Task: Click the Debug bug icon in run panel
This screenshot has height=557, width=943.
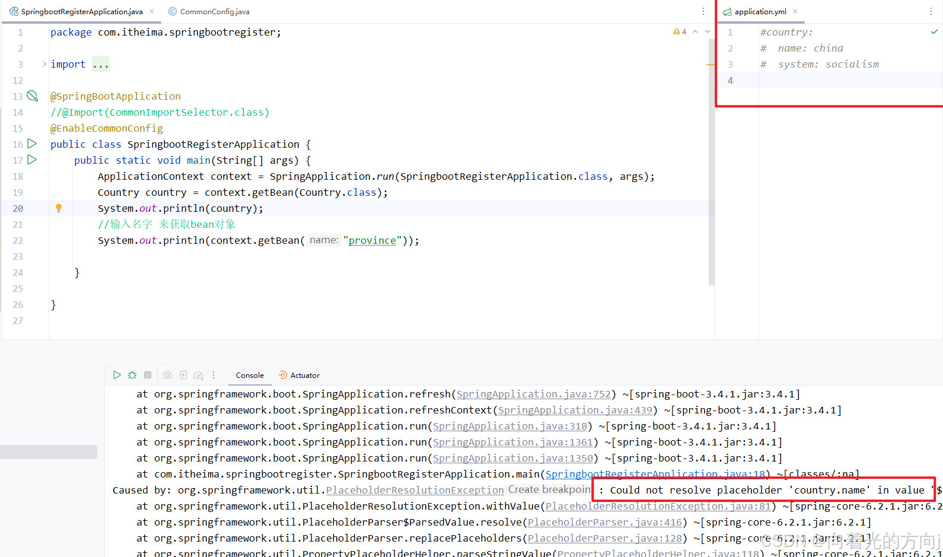Action: (132, 375)
